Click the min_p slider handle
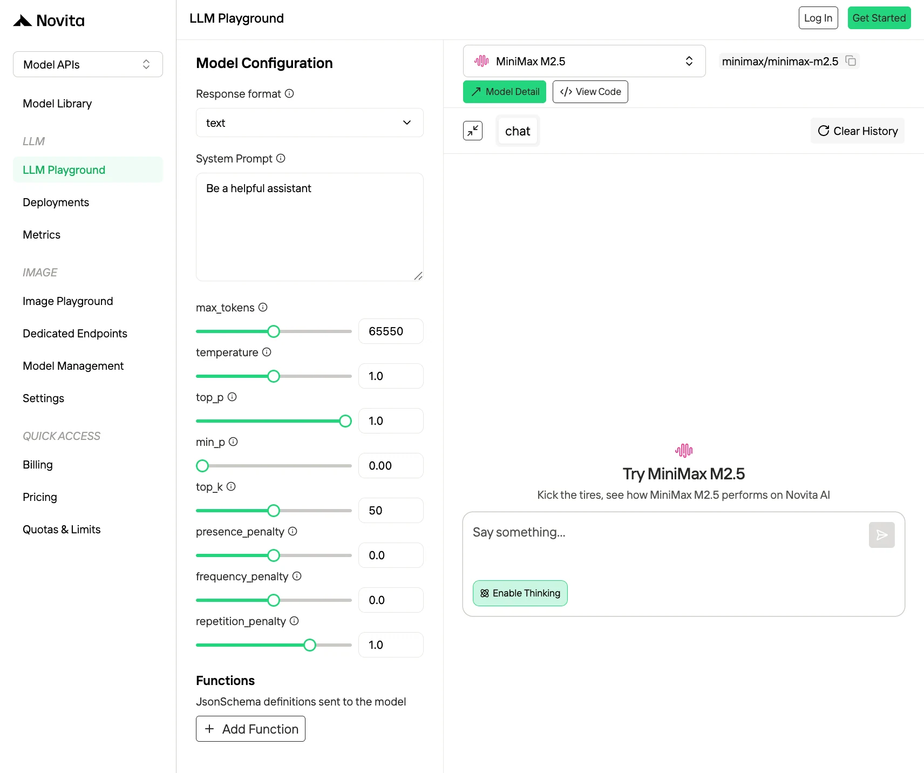 click(202, 466)
